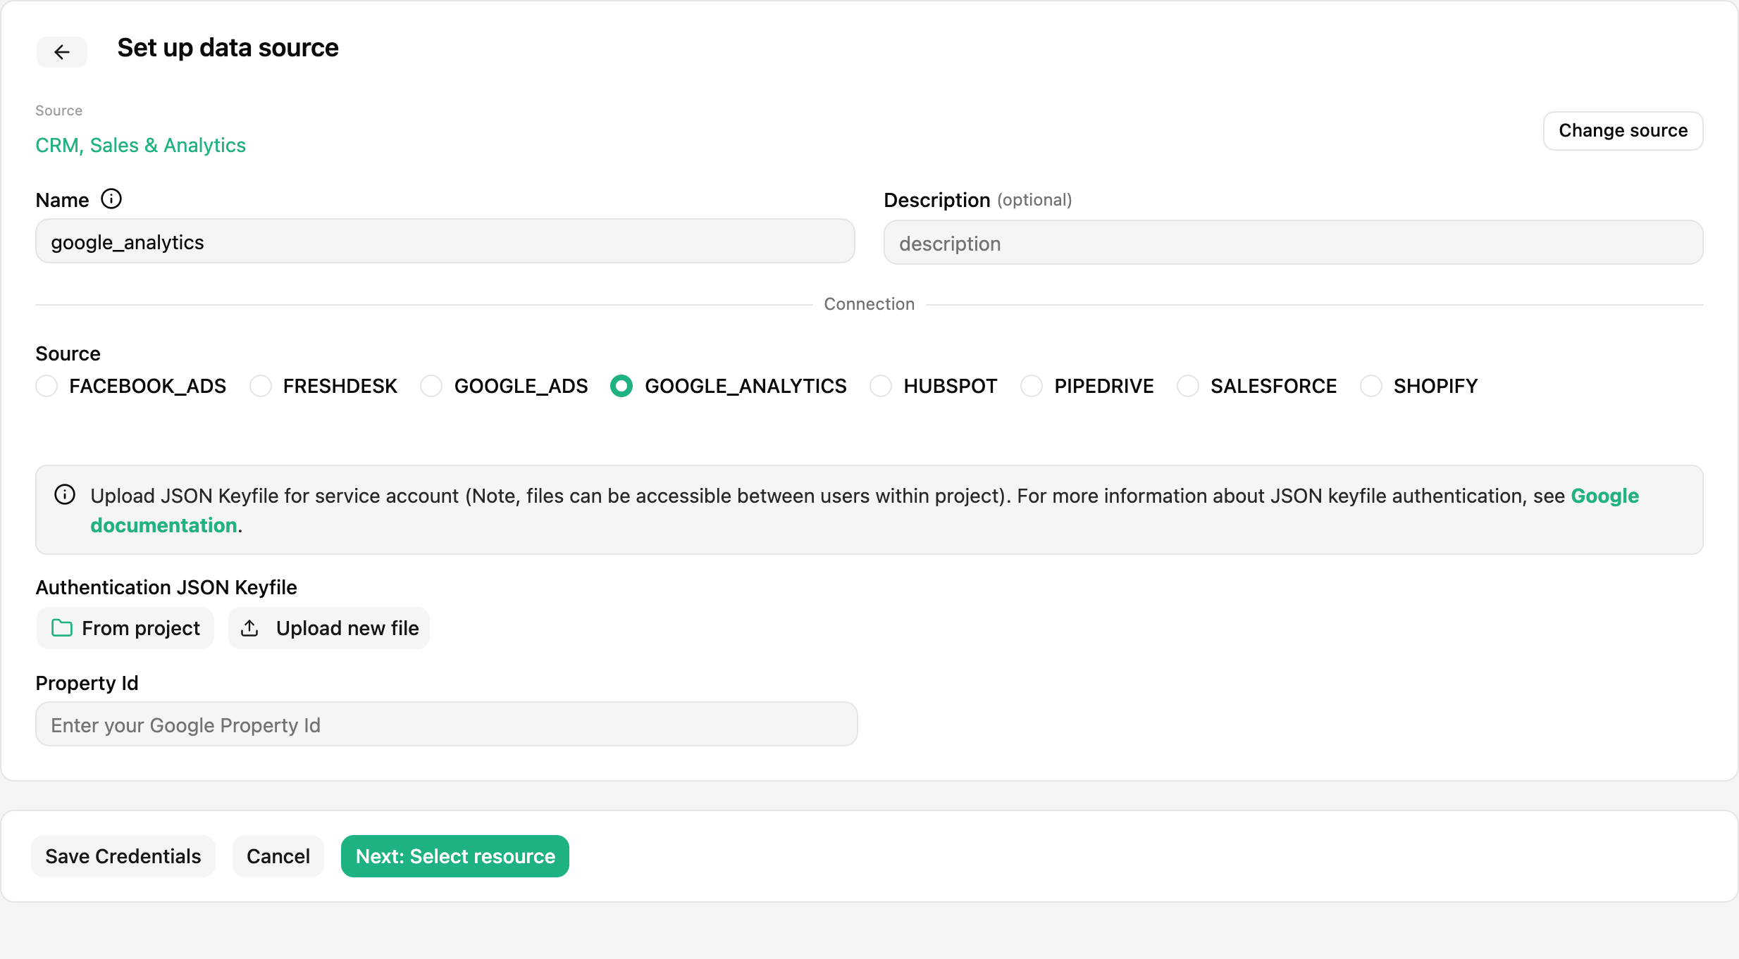Choose keyfile From project
Viewport: 1739px width, 959px height.
tap(125, 628)
